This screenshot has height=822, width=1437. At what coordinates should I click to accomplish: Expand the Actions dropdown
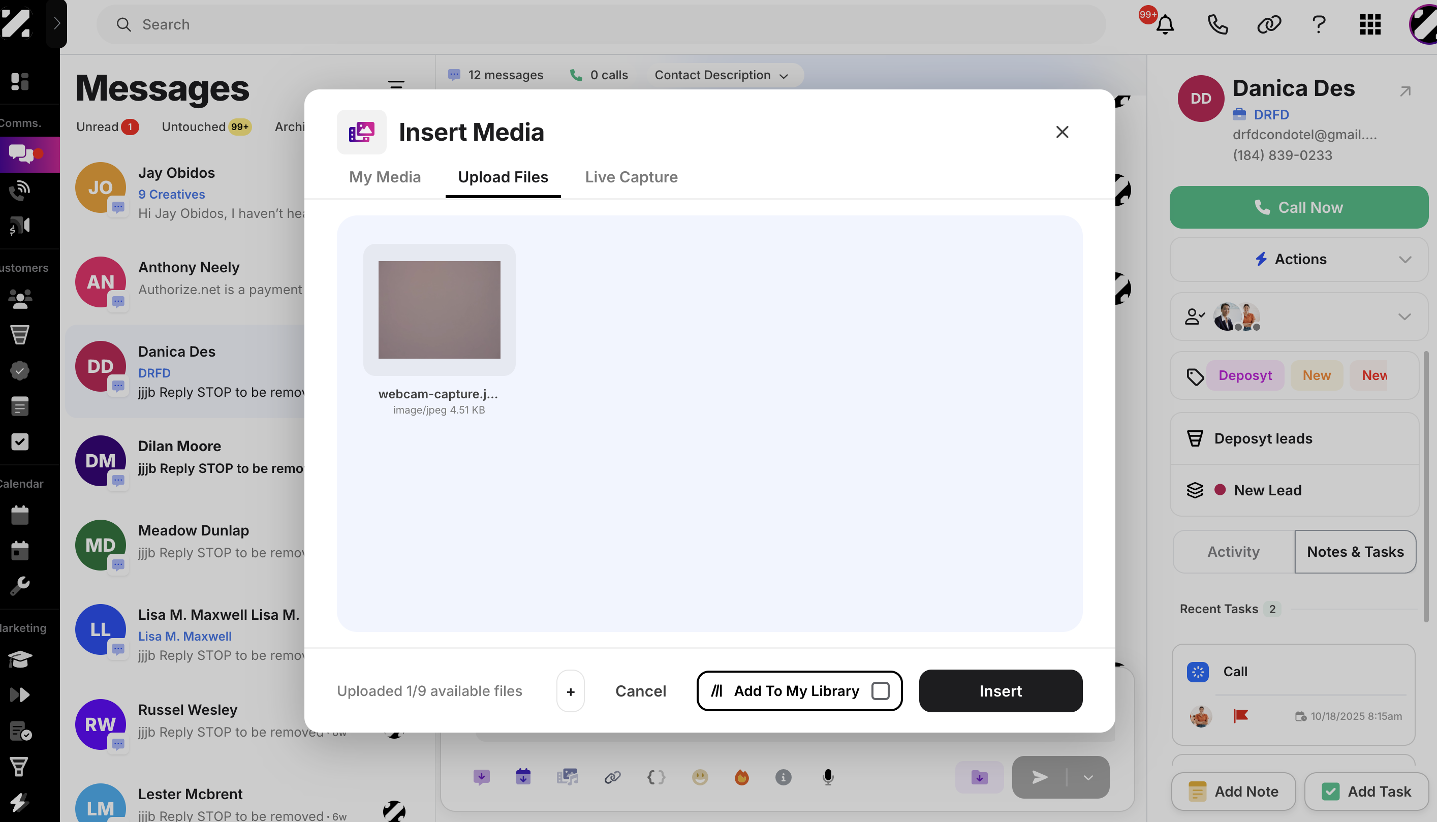click(1299, 259)
